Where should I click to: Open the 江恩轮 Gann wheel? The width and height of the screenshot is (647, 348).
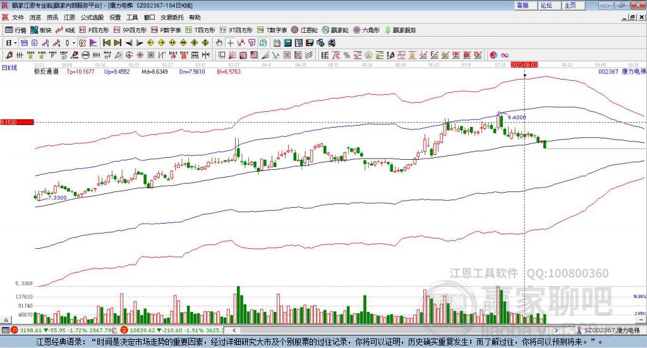coord(305,30)
